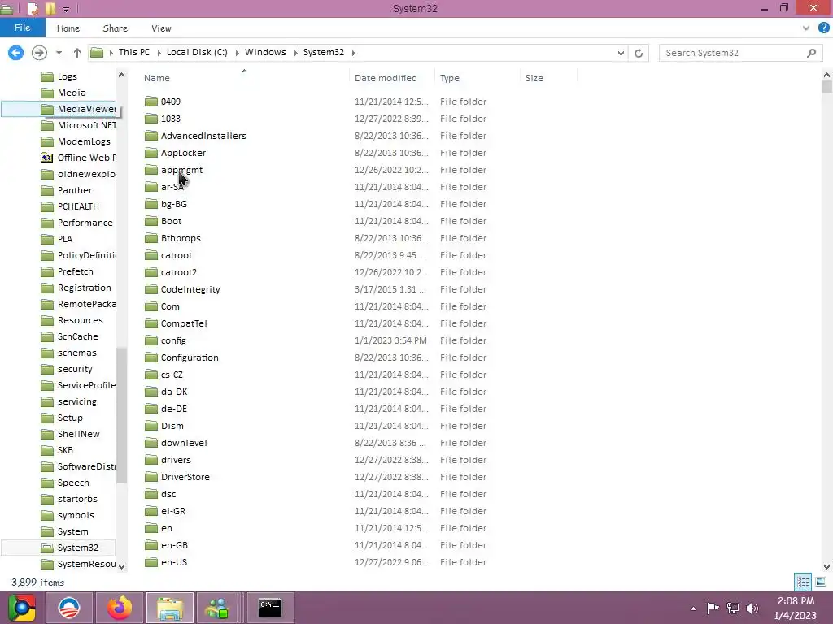This screenshot has height=624, width=833.
Task: Show hidden tray icons arrow
Action: coord(693,609)
